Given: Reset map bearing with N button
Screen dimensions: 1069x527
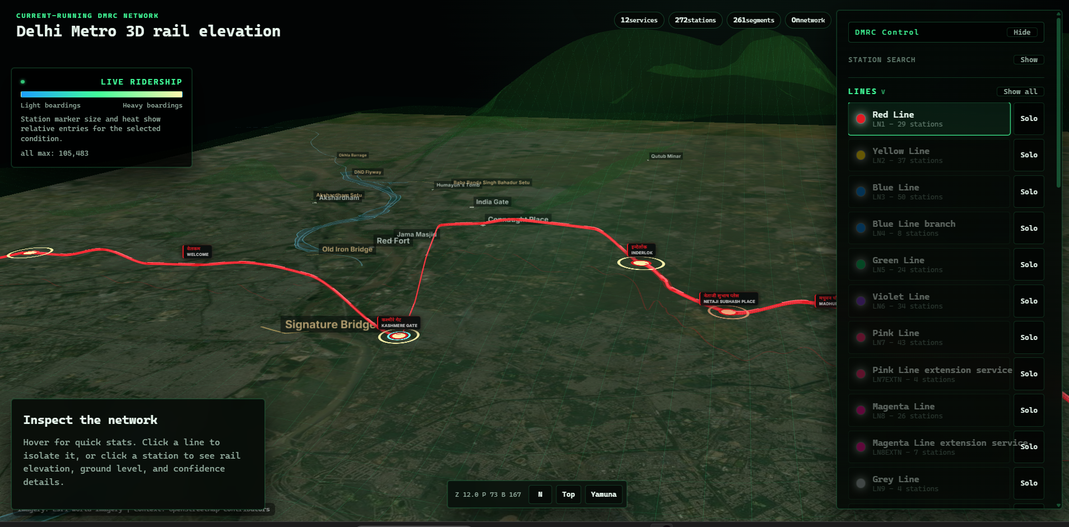Looking at the screenshot, I should point(540,495).
